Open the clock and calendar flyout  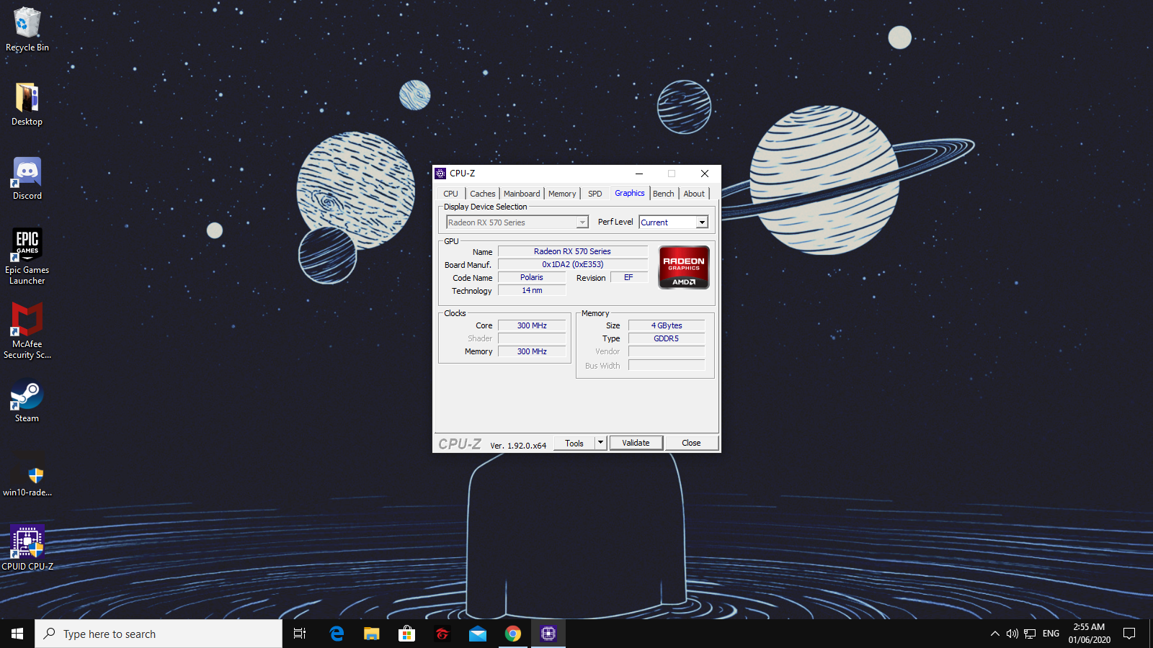[1089, 634]
